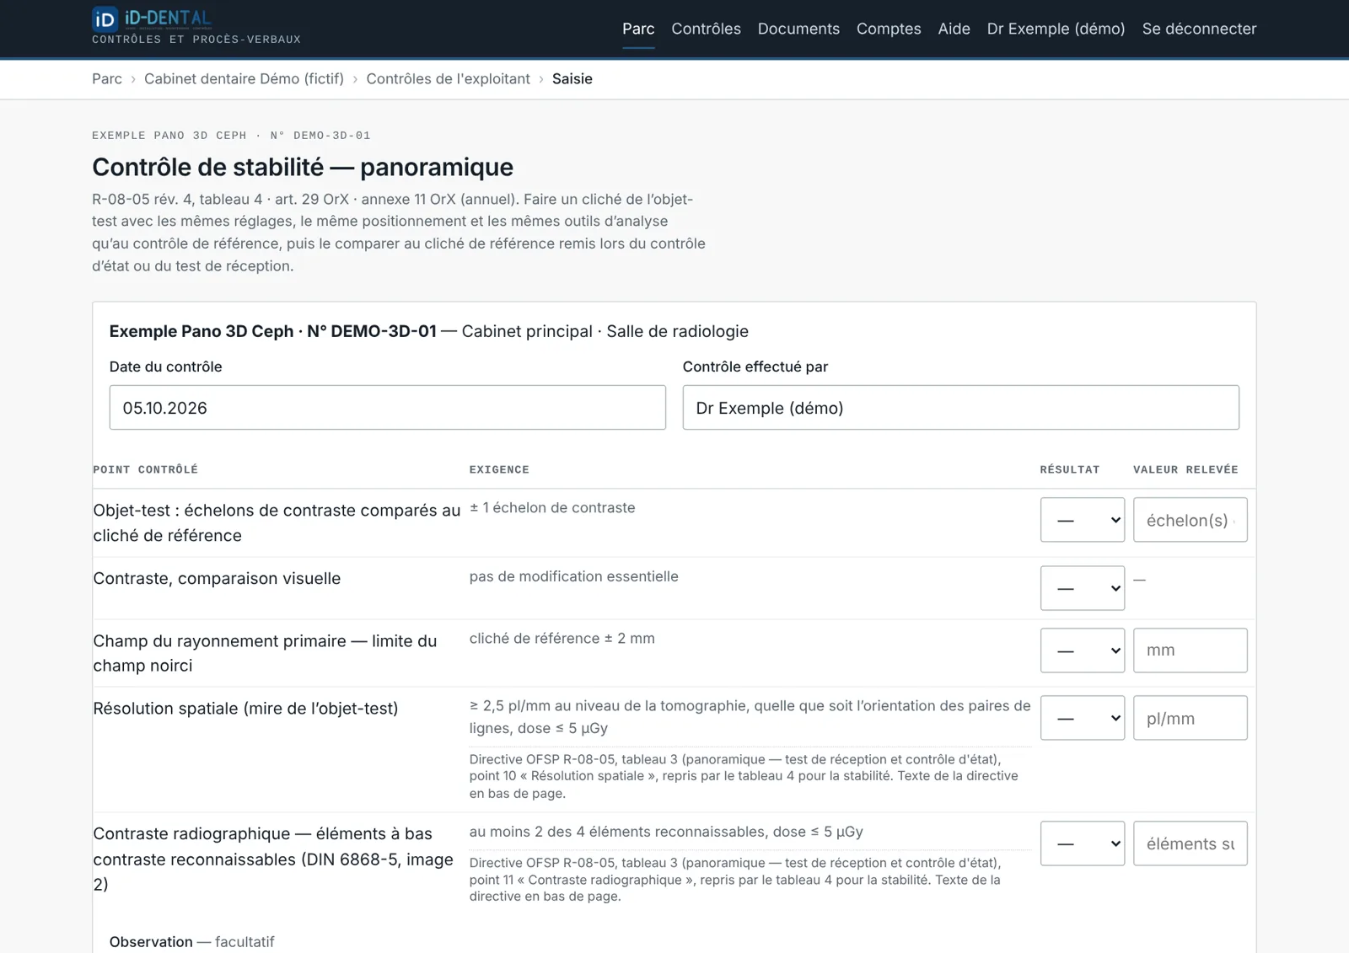Focus the Date du contrôle field

(387, 408)
